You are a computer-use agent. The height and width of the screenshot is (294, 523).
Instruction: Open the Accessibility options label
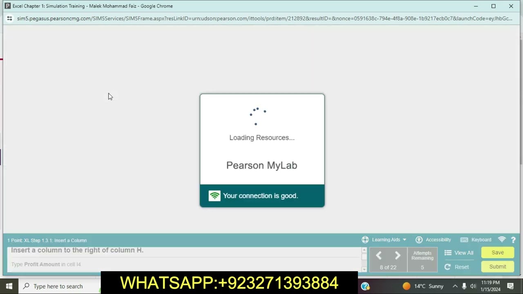coord(438,240)
